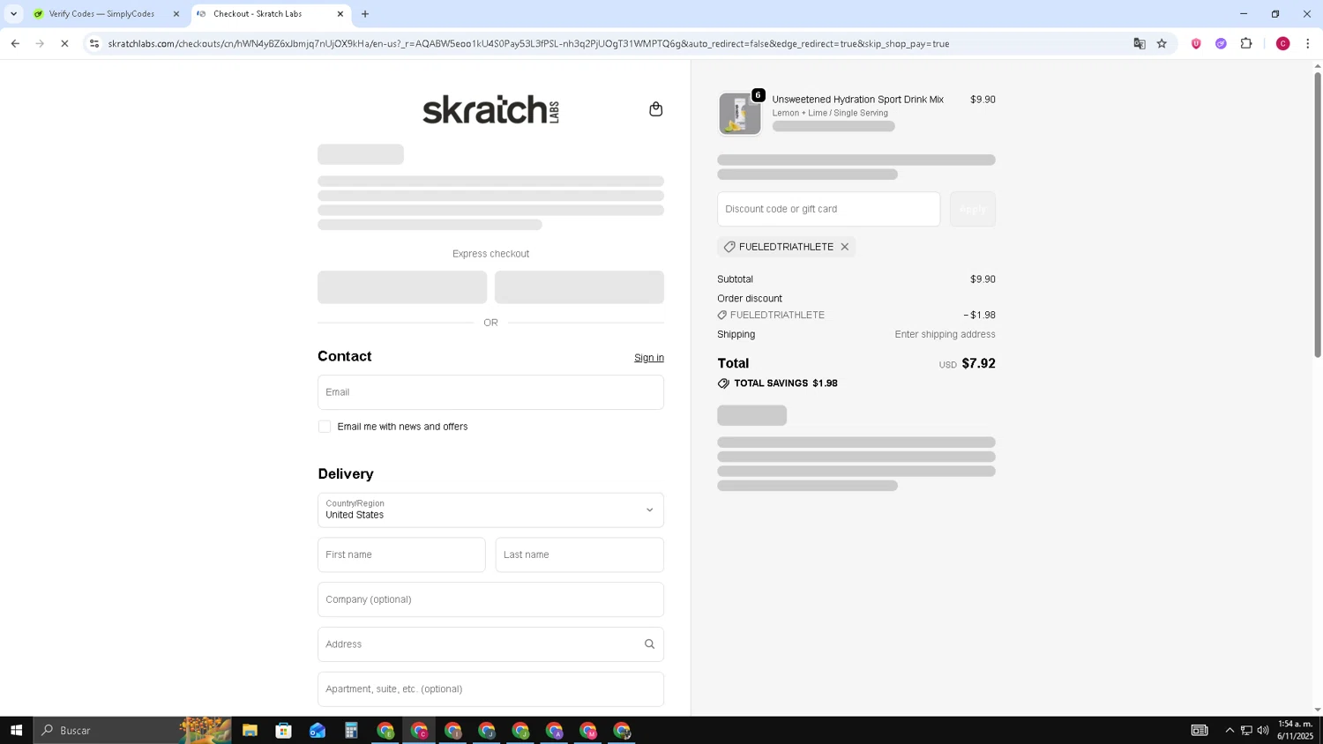
Task: Click the product thumbnail image
Action: click(x=740, y=114)
